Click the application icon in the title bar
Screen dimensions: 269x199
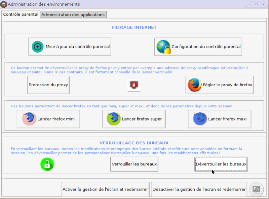pyautogui.click(x=4, y=4)
